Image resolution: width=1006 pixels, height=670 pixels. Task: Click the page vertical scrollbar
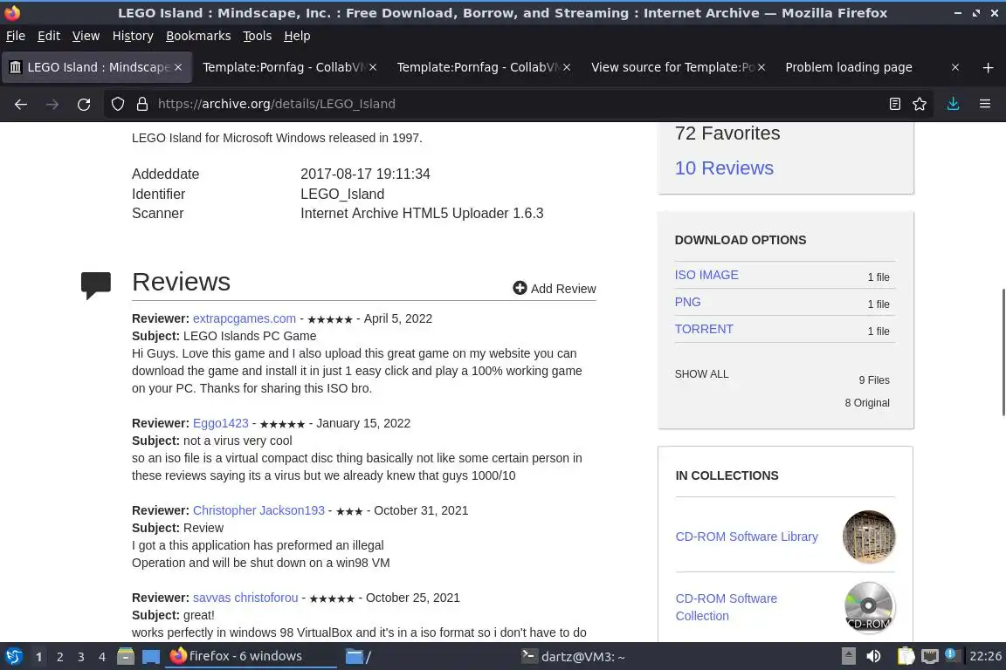tap(1003, 352)
